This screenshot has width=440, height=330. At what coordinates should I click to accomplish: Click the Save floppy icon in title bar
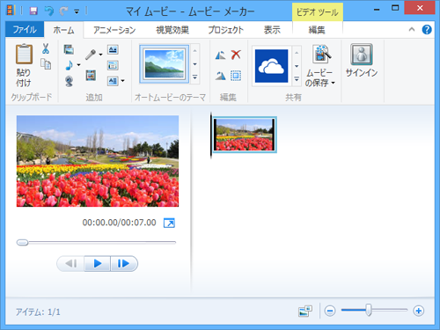(33, 11)
